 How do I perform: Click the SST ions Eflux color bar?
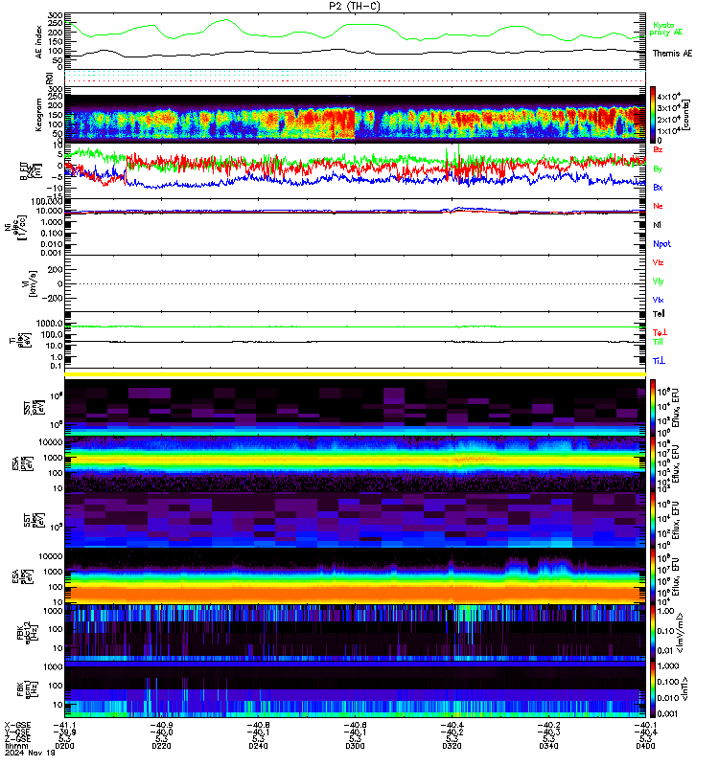653,407
